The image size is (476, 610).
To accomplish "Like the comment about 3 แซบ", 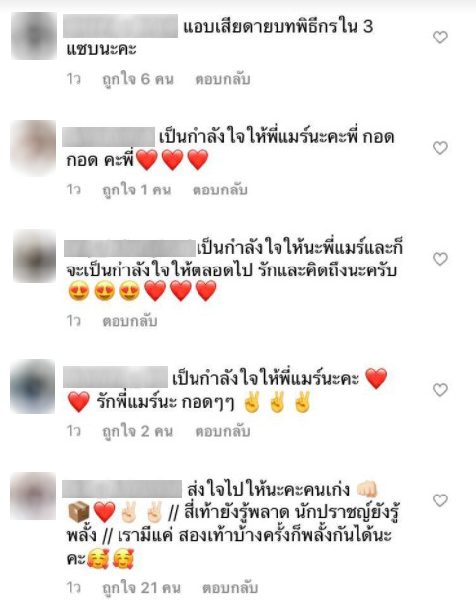I will coord(440,38).
